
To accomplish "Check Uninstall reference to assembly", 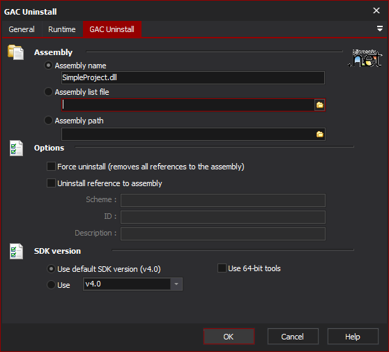I will tap(51, 183).
